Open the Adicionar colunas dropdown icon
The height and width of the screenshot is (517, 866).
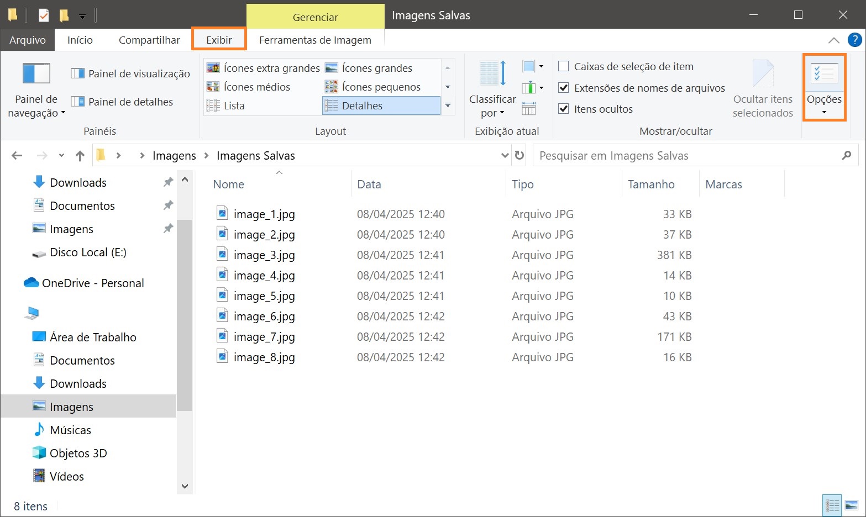pyautogui.click(x=533, y=87)
